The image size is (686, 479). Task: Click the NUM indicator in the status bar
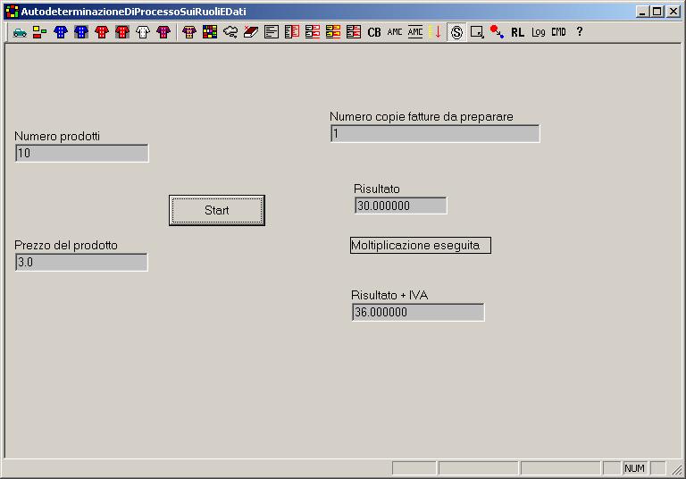tap(634, 468)
